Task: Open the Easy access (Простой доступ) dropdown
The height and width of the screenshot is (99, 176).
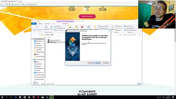Action: pos(103,28)
